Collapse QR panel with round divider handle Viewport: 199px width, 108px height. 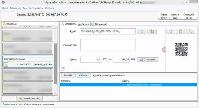pos(164,50)
